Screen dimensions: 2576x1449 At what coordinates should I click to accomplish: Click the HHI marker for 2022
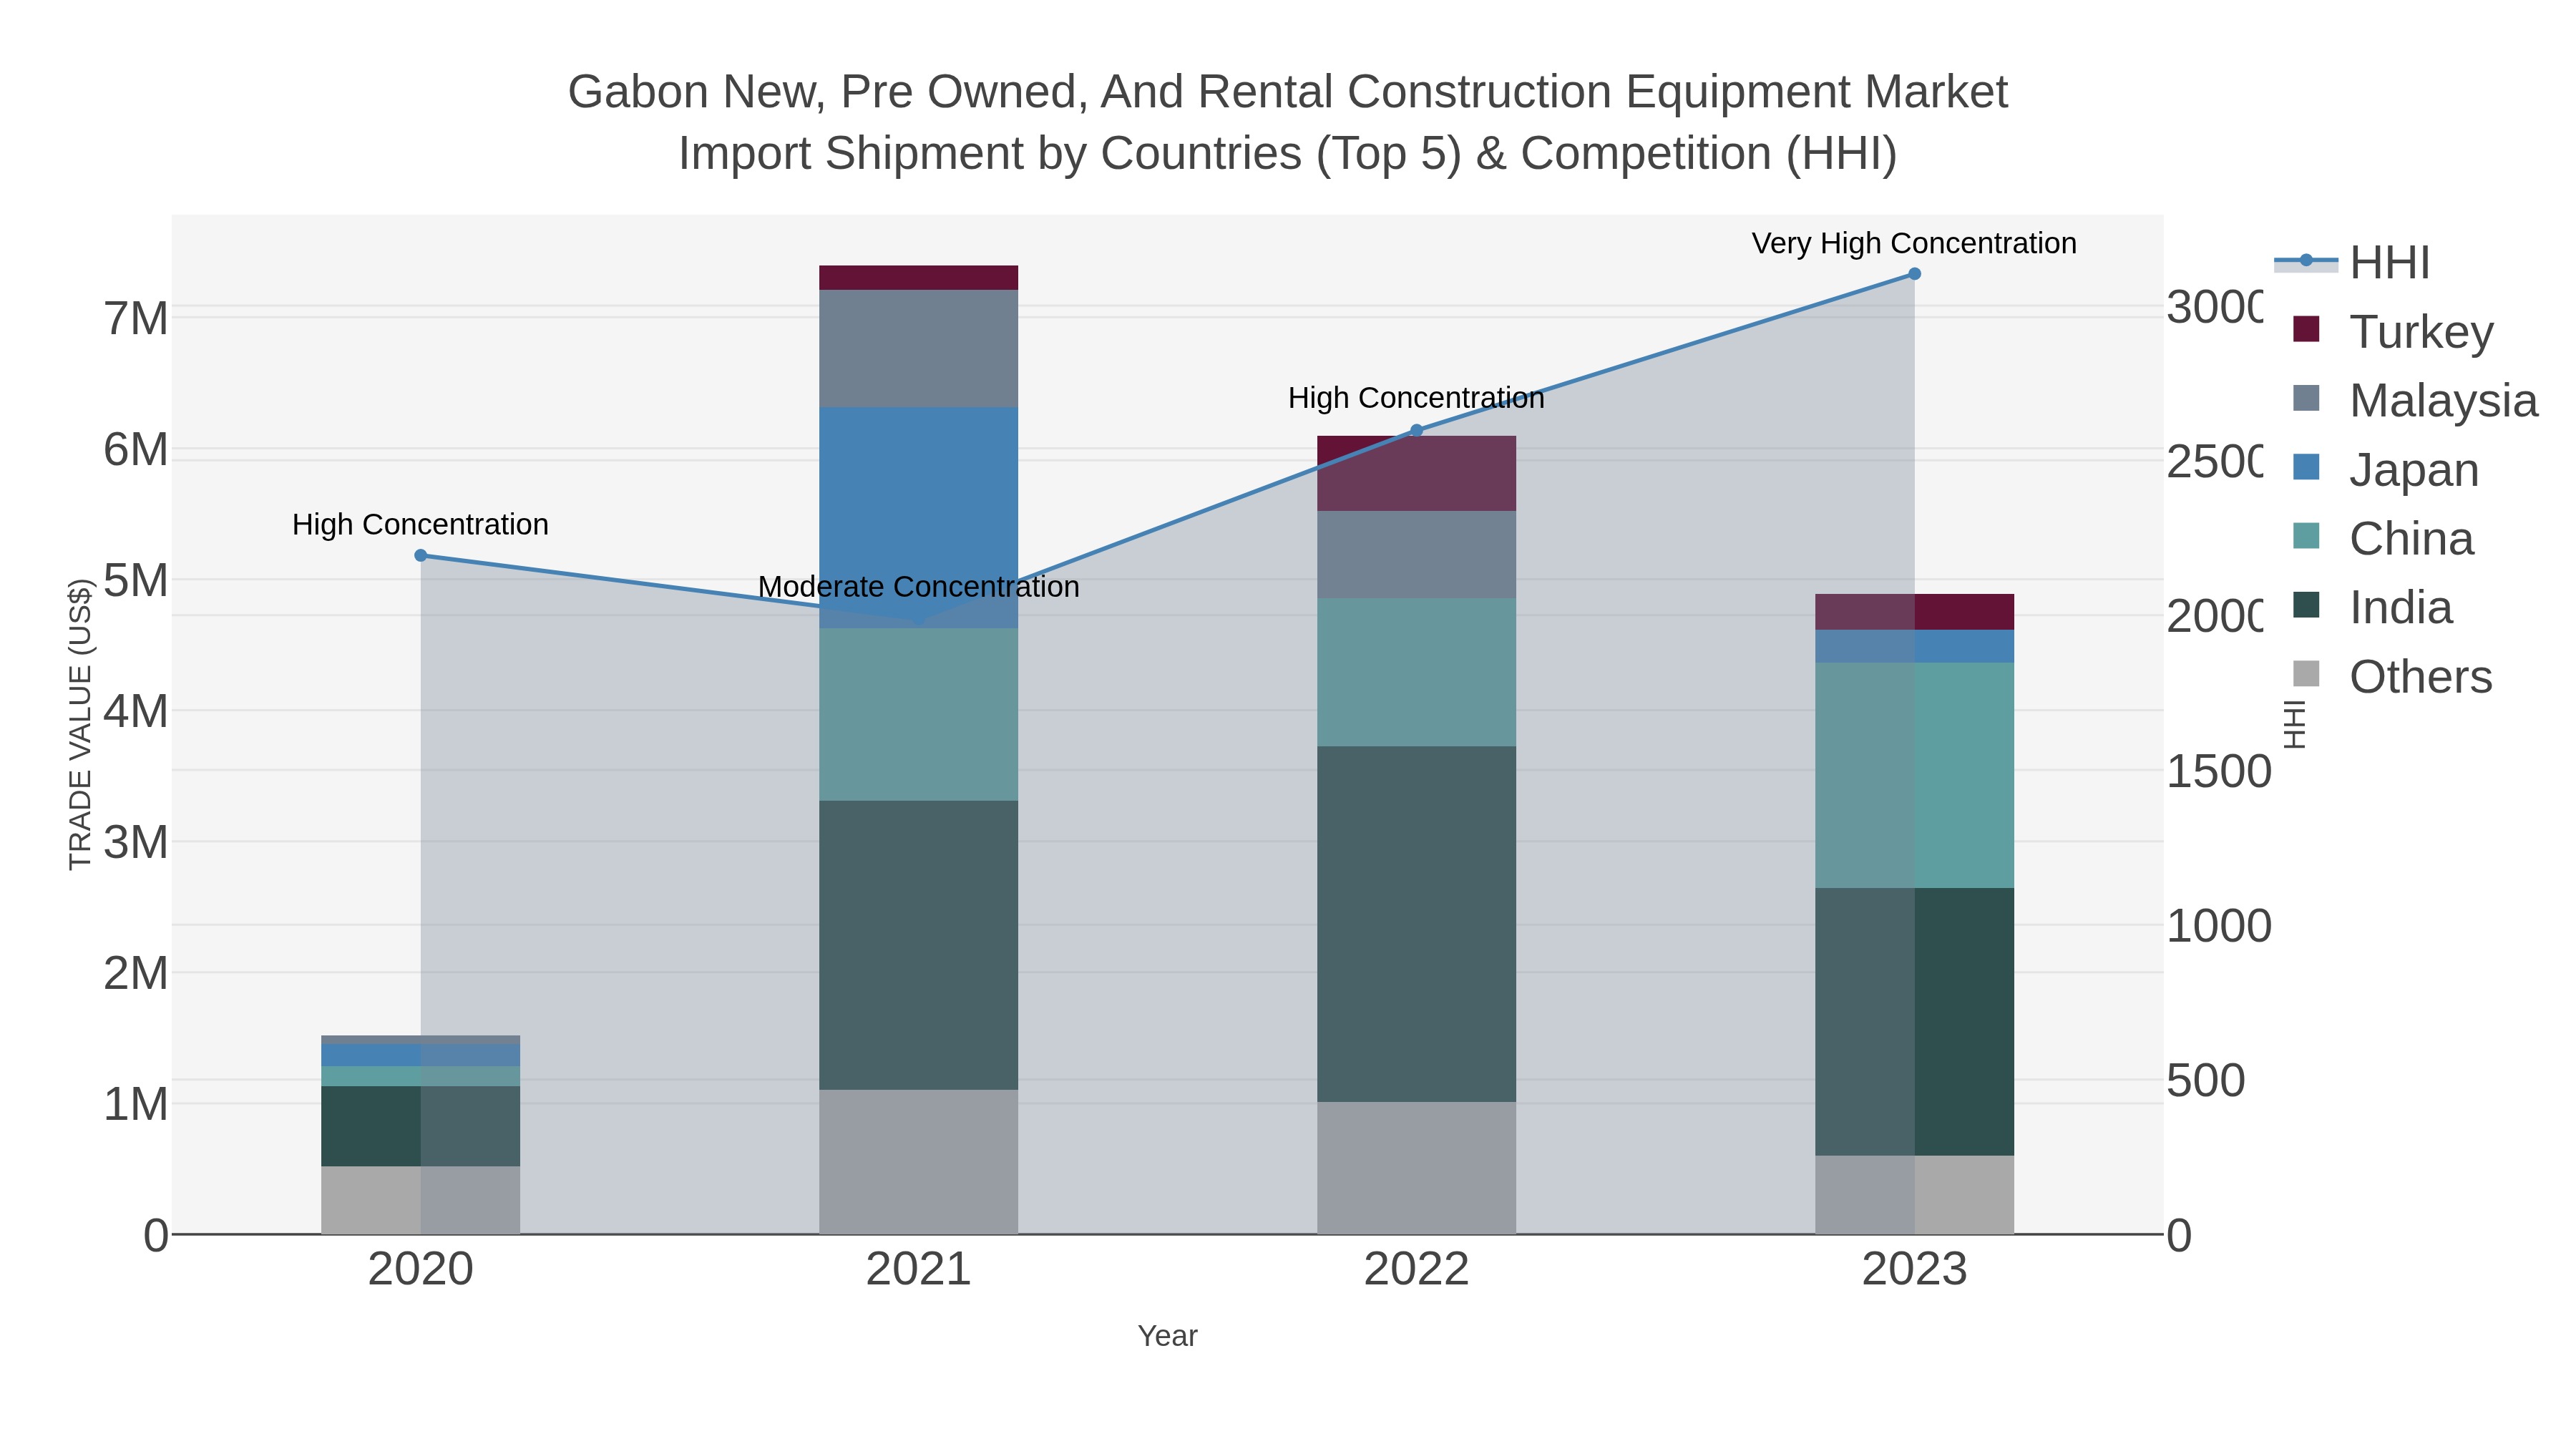click(1416, 431)
